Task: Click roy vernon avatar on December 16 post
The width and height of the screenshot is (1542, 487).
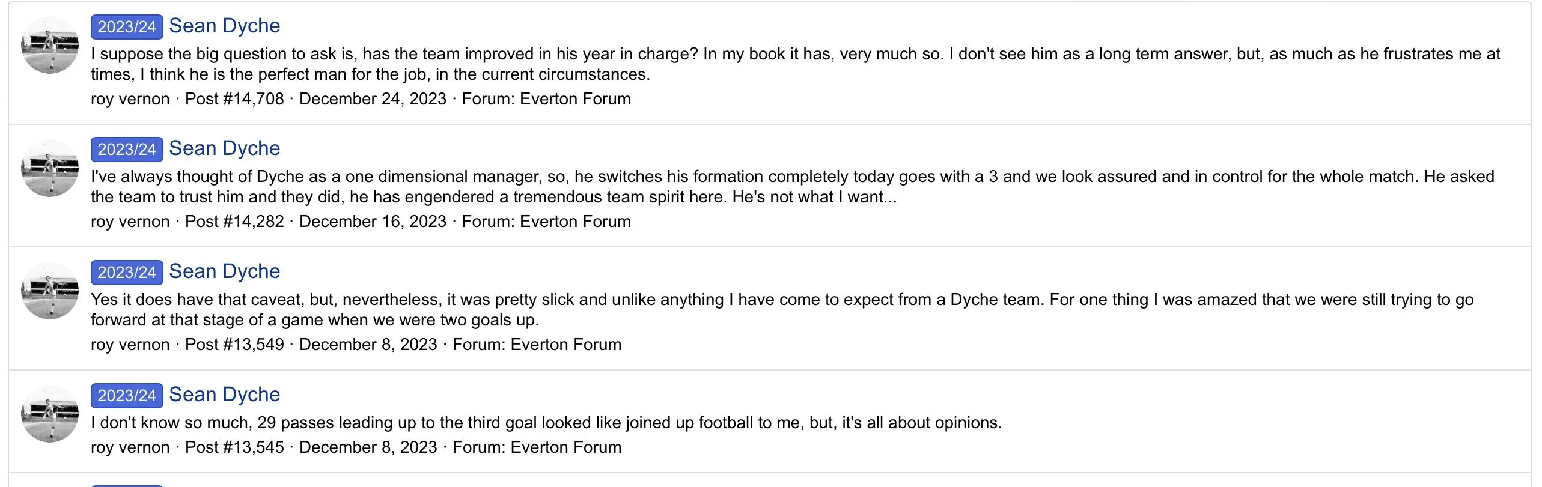Action: (x=50, y=168)
